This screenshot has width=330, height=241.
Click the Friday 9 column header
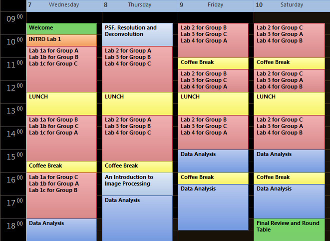click(x=216, y=5)
